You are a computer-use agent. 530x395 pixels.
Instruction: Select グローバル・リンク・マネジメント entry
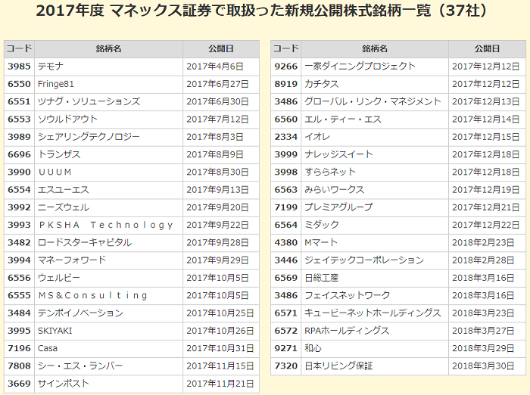[373, 101]
